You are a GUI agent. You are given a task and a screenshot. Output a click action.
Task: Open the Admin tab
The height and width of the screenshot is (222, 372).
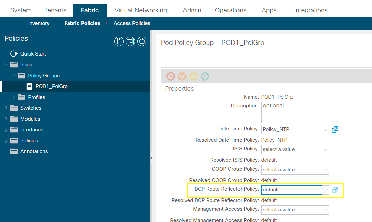[192, 10]
